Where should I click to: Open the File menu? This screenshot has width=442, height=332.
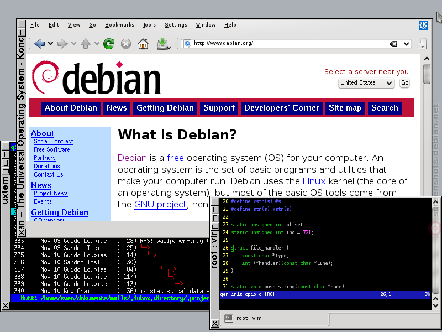35,25
